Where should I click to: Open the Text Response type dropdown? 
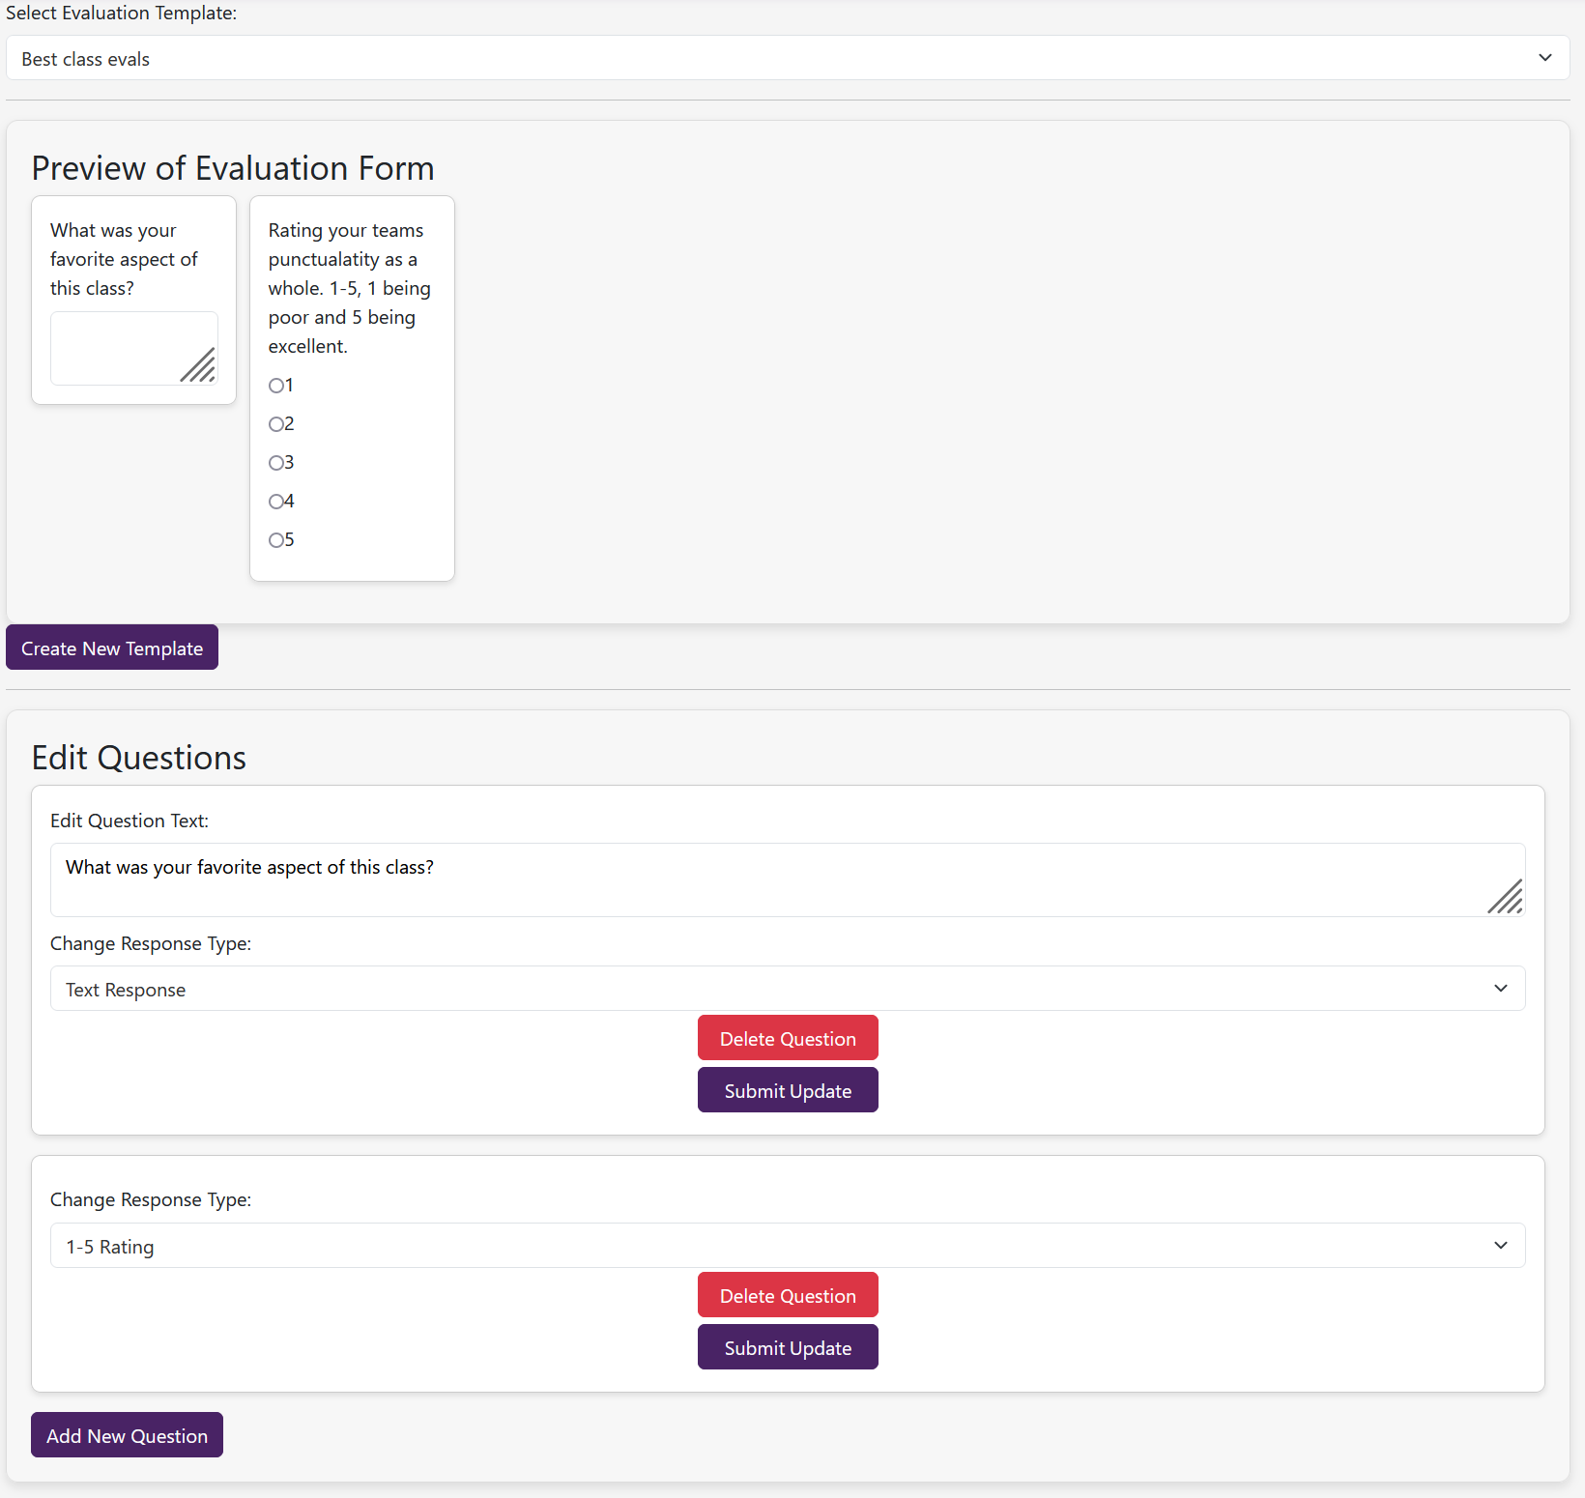click(x=788, y=989)
